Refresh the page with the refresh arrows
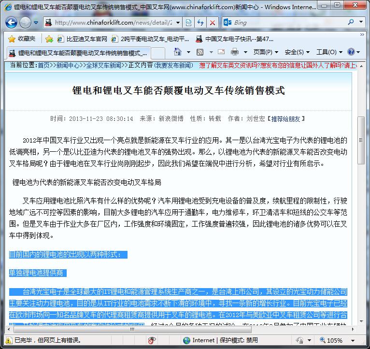The image size is (370, 349). [x=200, y=23]
